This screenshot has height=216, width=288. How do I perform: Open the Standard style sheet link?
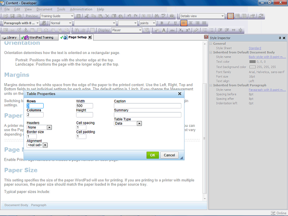click(x=255, y=48)
